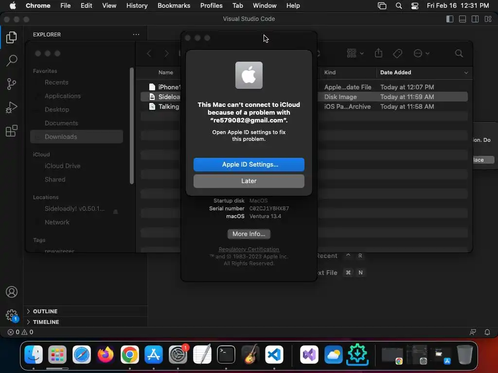The image size is (498, 373).
Task: Open Finder's group-by dropdown
Action: pyautogui.click(x=355, y=53)
